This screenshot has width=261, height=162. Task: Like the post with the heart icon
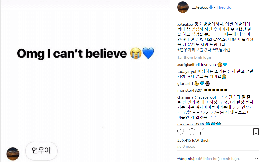click(x=181, y=132)
